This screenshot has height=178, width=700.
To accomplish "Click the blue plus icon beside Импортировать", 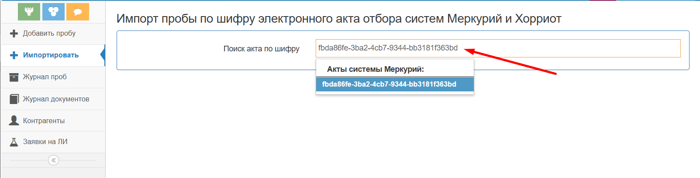I will [14, 55].
